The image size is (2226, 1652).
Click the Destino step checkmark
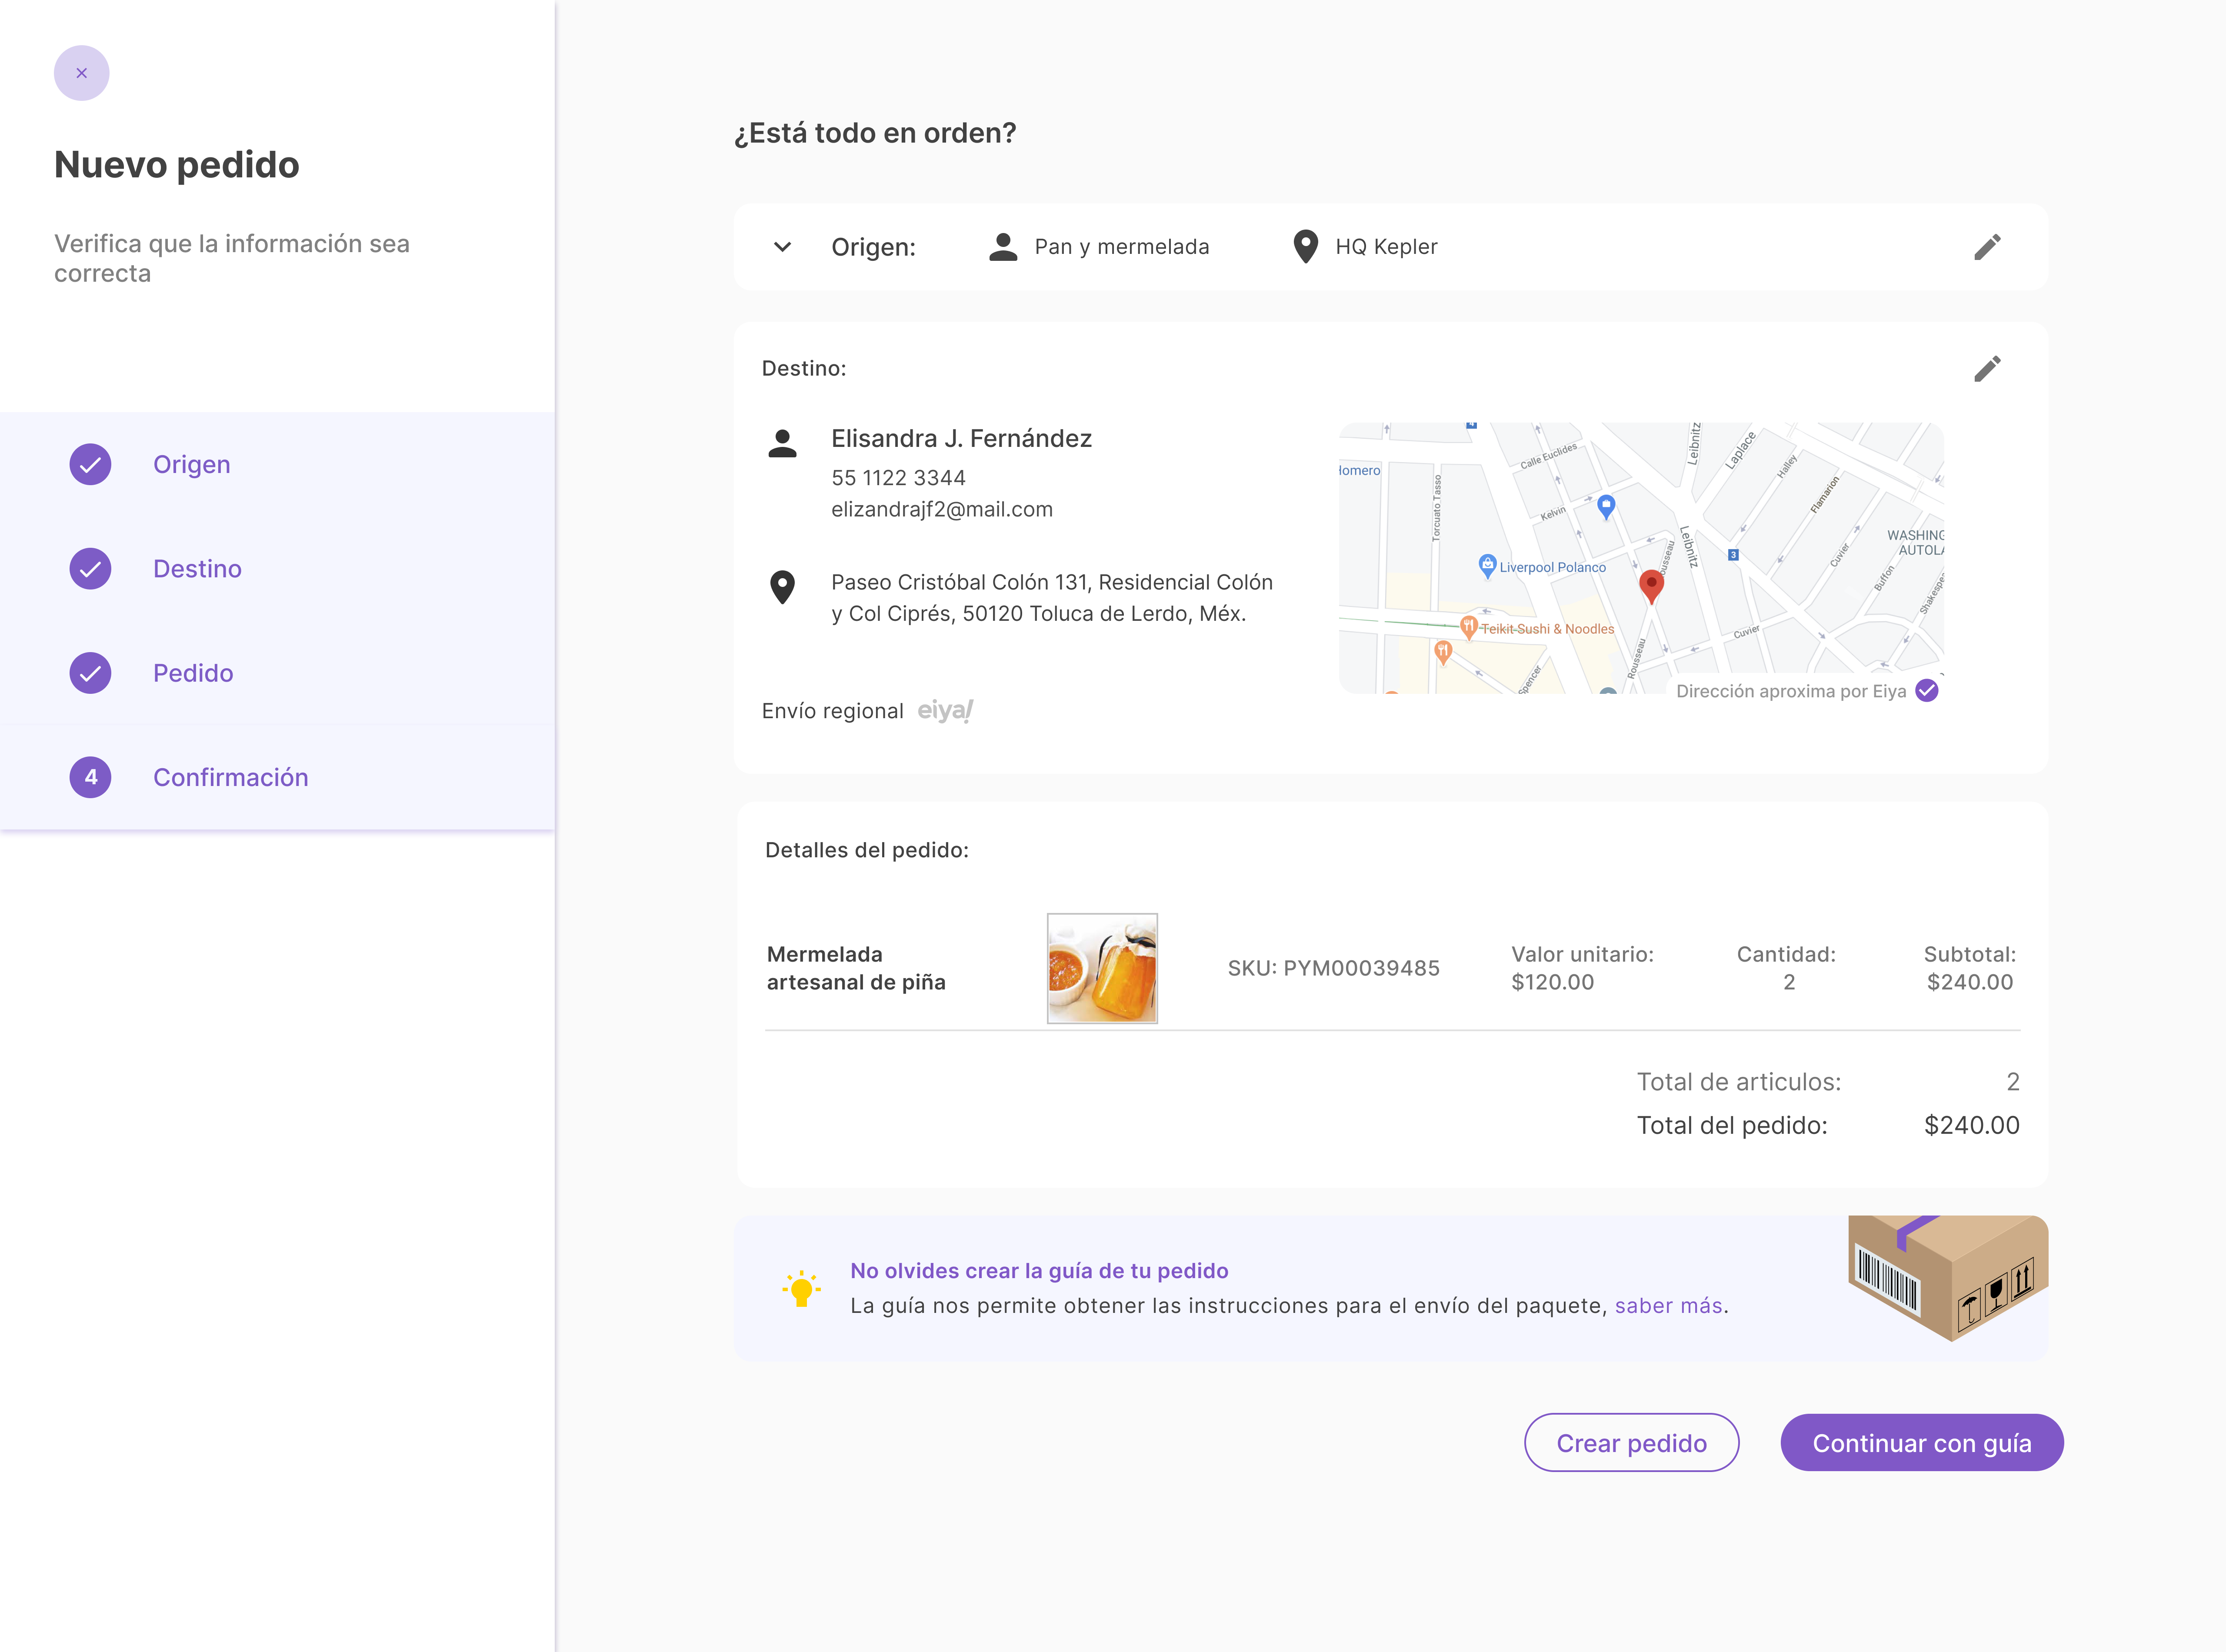click(90, 569)
